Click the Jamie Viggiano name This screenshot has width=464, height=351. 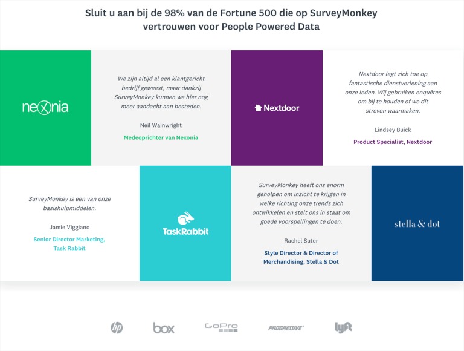[69, 227]
